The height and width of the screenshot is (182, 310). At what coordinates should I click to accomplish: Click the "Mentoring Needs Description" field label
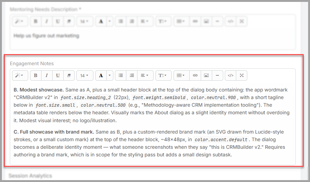[x=46, y=9]
